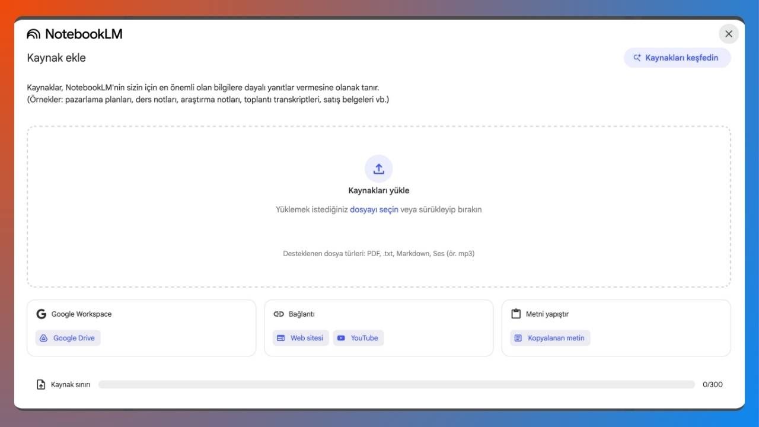
Task: Select the YouTube source option
Action: tap(358, 338)
